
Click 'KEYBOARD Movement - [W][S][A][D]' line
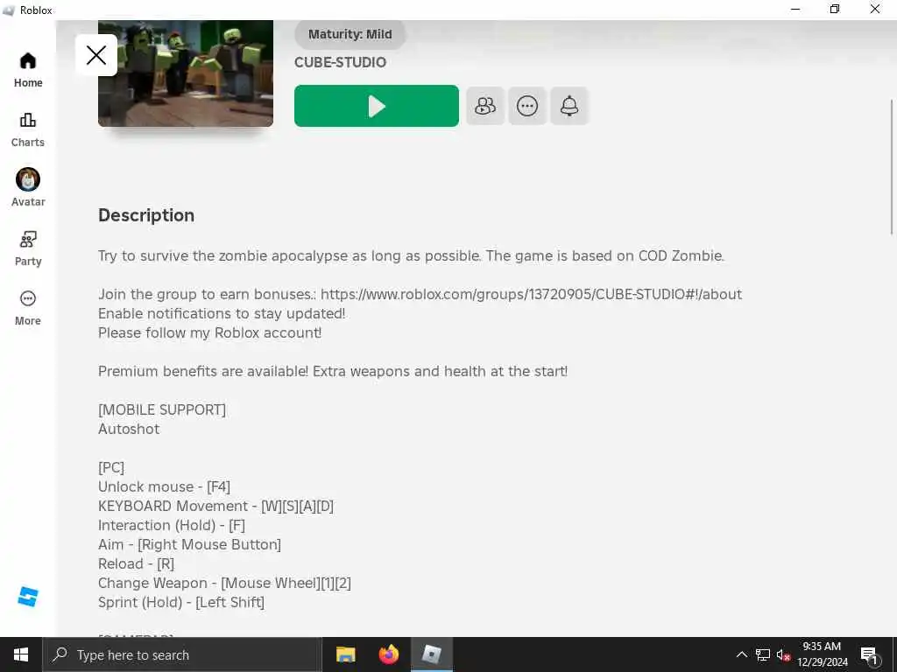click(x=215, y=507)
